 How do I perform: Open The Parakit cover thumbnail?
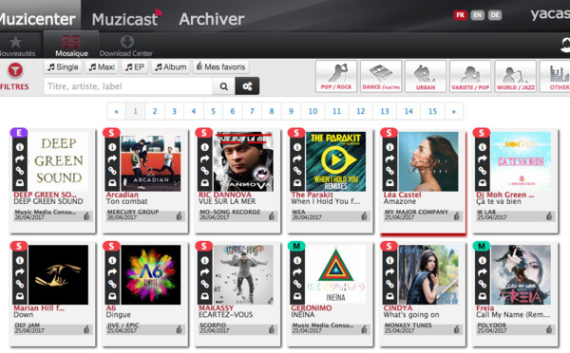click(336, 161)
